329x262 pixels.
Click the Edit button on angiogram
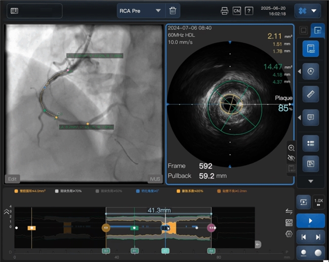click(13, 179)
